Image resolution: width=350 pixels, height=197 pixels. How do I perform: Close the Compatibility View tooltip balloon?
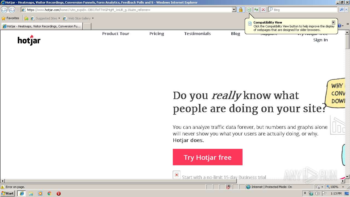[x=333, y=22]
